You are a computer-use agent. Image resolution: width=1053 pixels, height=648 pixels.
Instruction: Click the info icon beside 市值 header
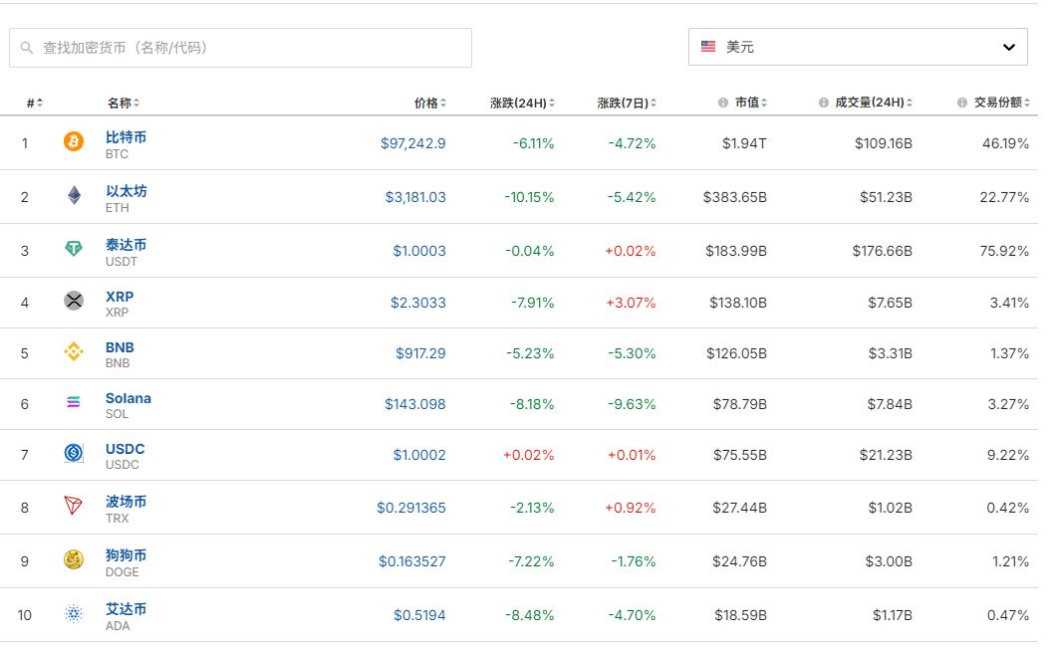click(722, 104)
